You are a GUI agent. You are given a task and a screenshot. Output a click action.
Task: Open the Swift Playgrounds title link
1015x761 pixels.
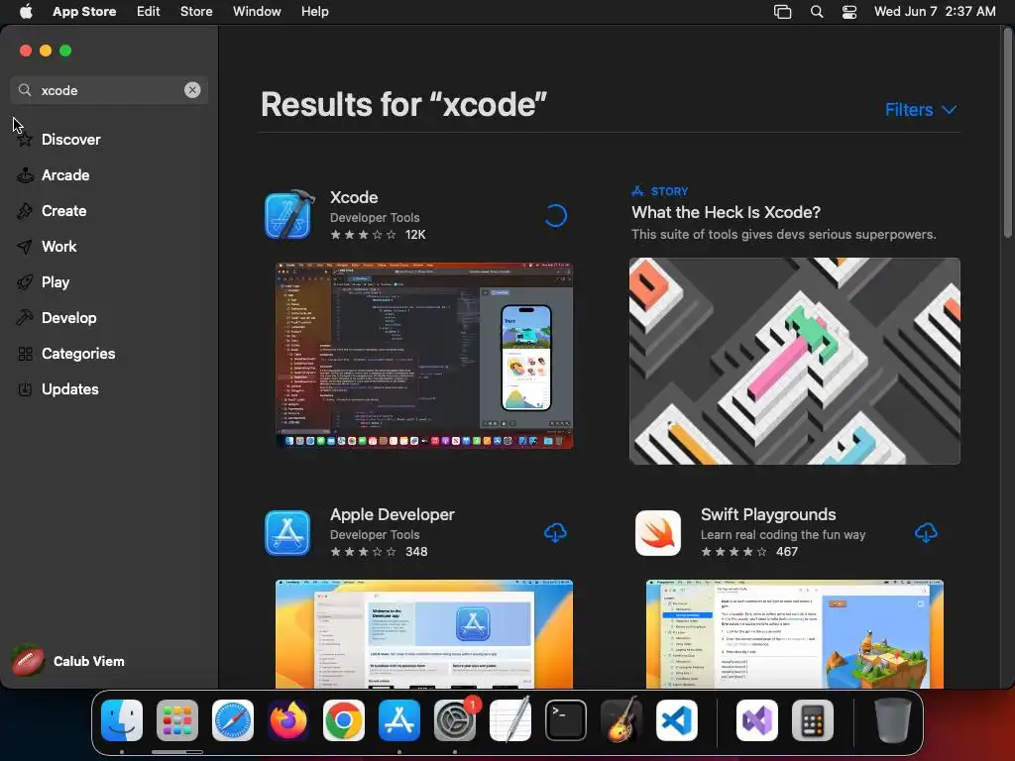(x=768, y=514)
